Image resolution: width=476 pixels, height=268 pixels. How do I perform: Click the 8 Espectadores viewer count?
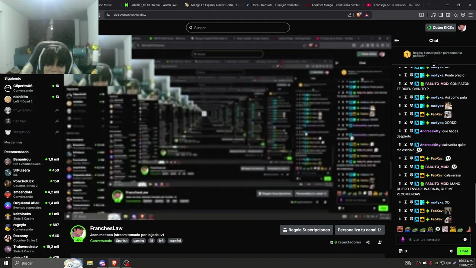(345, 242)
